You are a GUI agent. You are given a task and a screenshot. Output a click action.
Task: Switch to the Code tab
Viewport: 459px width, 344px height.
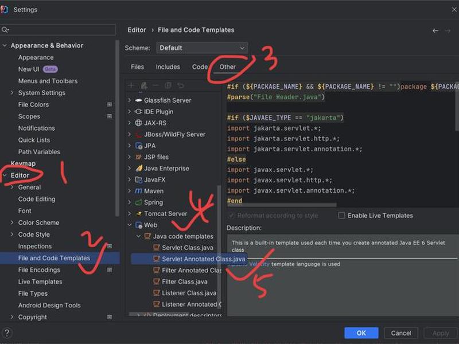tap(200, 67)
